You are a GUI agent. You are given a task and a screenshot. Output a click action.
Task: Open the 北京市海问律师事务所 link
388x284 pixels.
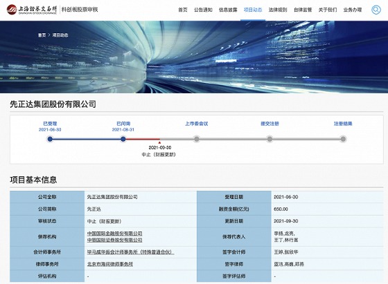click(x=110, y=264)
